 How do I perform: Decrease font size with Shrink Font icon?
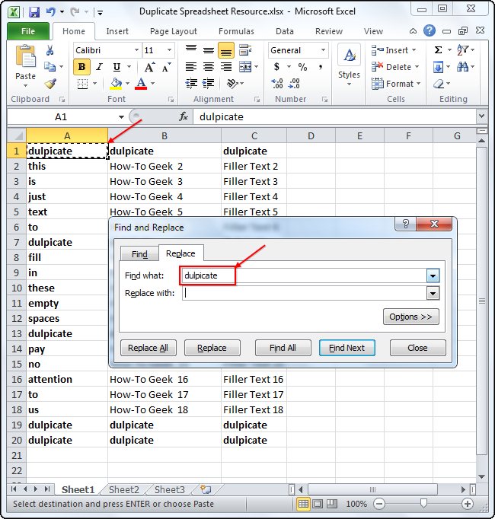(x=166, y=67)
